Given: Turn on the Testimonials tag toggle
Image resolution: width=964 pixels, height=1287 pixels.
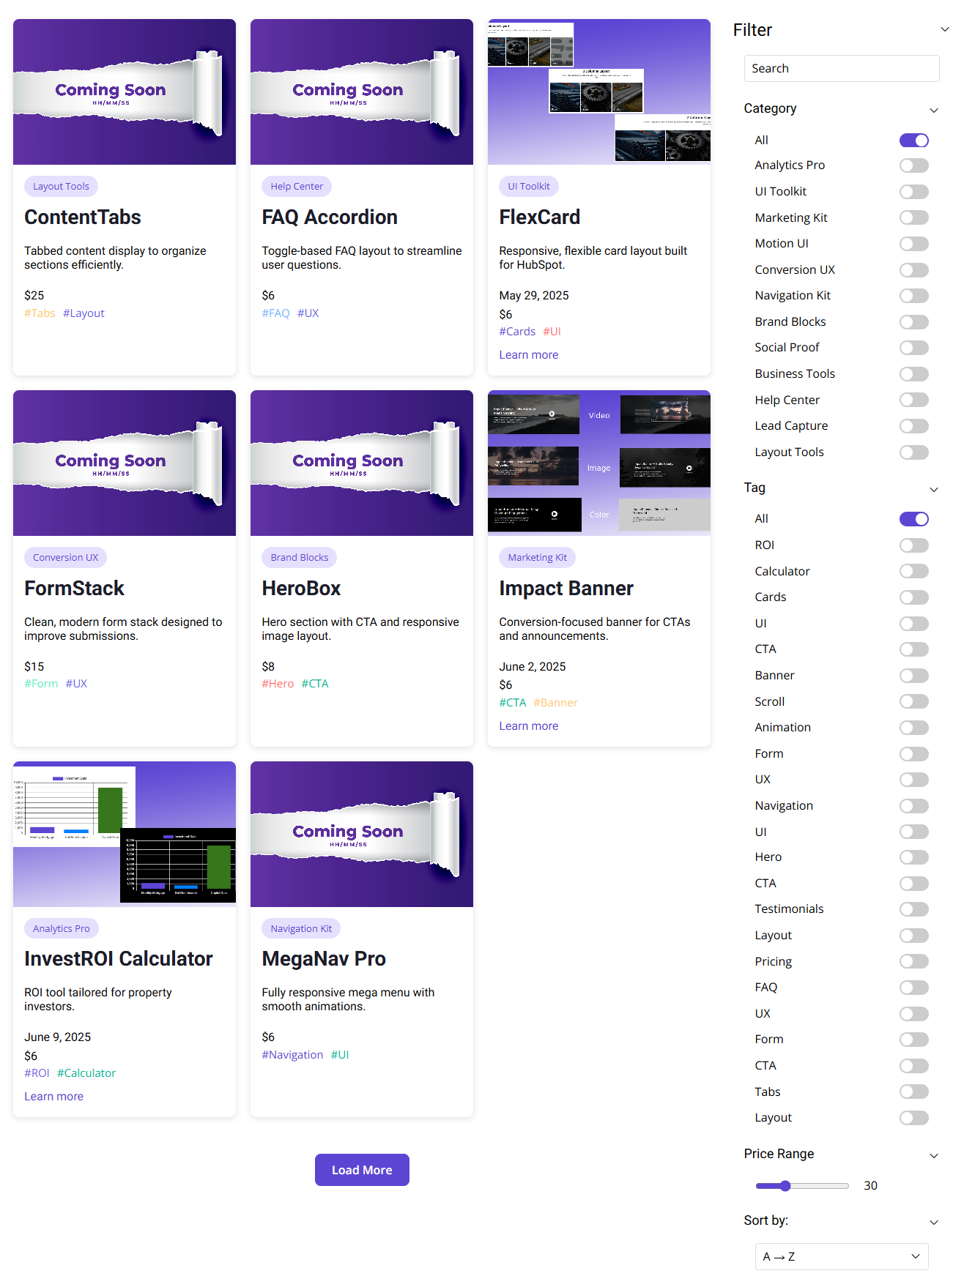Looking at the screenshot, I should [913, 909].
